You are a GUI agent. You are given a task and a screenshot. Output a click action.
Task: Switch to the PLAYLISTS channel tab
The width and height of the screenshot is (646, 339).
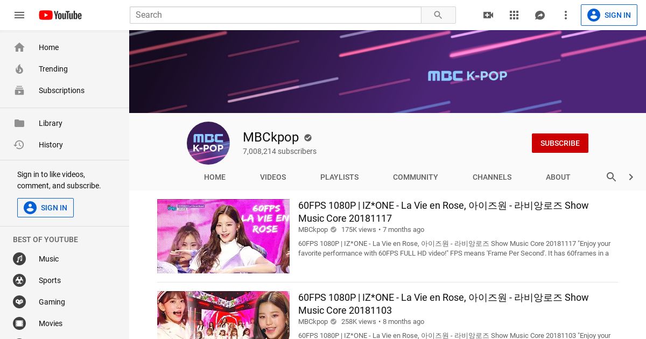(339, 177)
